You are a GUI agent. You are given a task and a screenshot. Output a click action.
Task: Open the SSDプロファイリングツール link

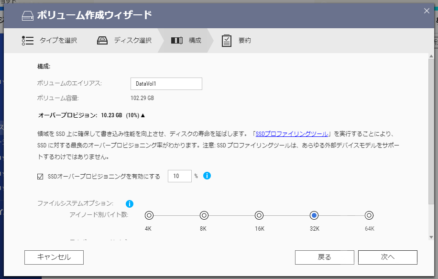[x=292, y=134]
